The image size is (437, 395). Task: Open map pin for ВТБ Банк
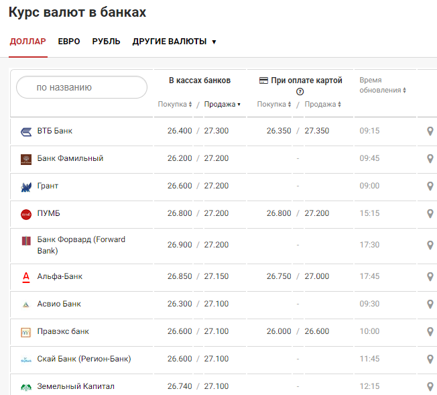[430, 131]
